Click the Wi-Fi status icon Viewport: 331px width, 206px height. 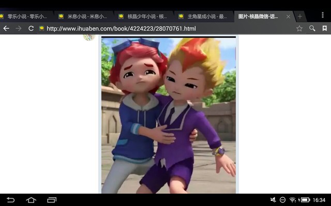coord(293,200)
